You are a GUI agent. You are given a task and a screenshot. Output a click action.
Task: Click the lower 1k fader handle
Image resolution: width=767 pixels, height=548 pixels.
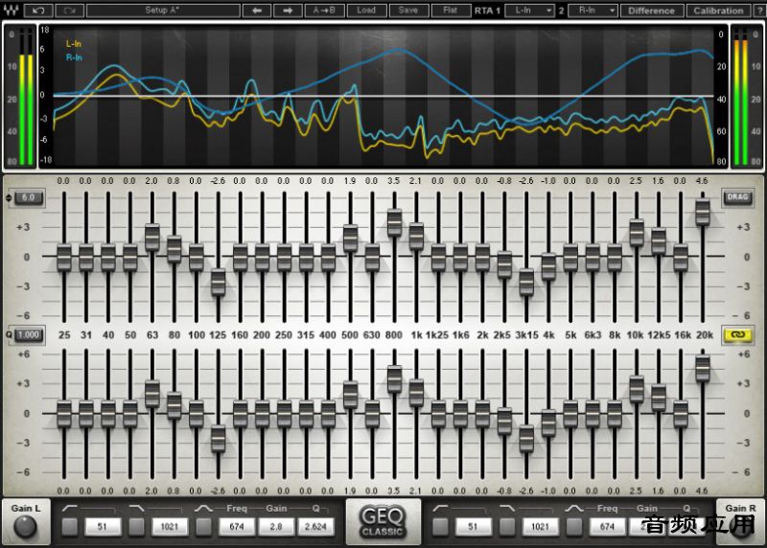click(x=416, y=393)
